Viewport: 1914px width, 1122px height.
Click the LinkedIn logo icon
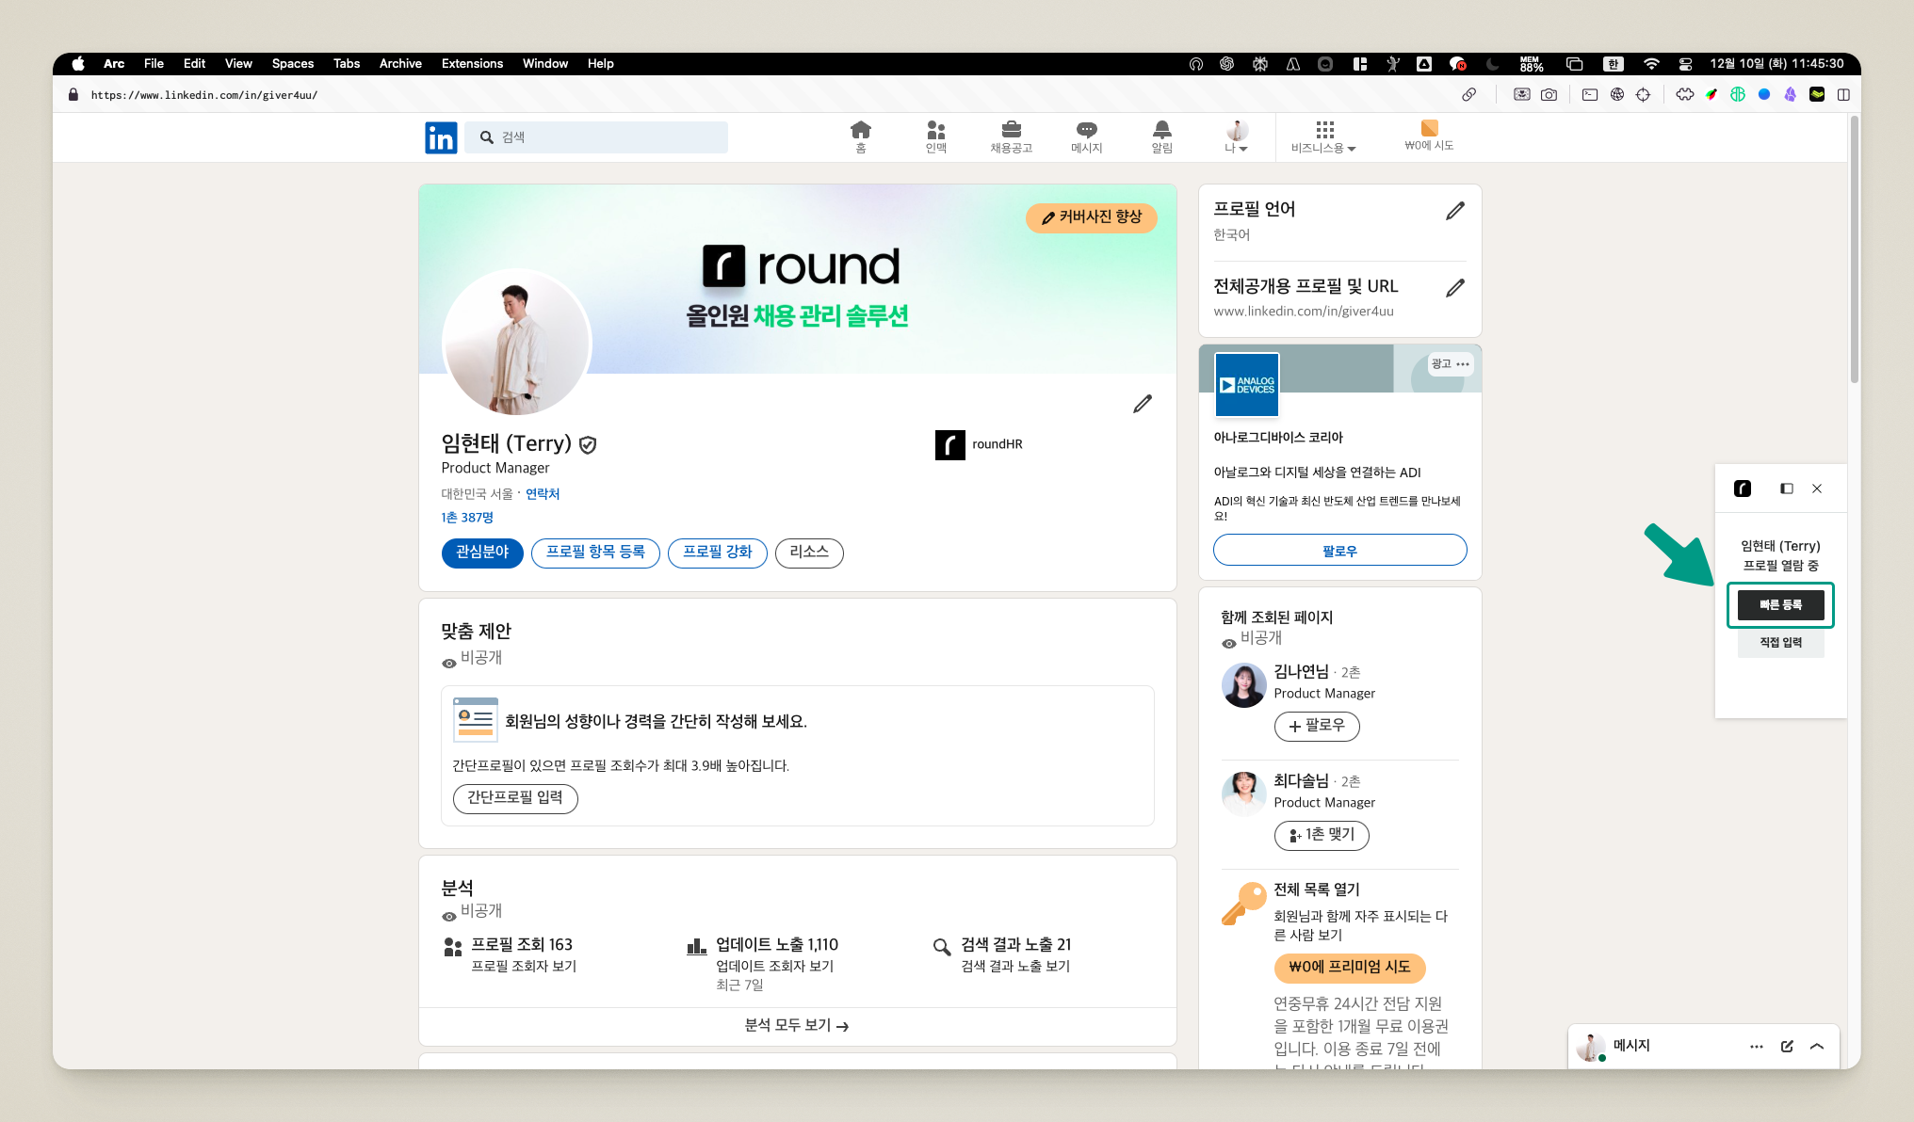pyautogui.click(x=441, y=137)
